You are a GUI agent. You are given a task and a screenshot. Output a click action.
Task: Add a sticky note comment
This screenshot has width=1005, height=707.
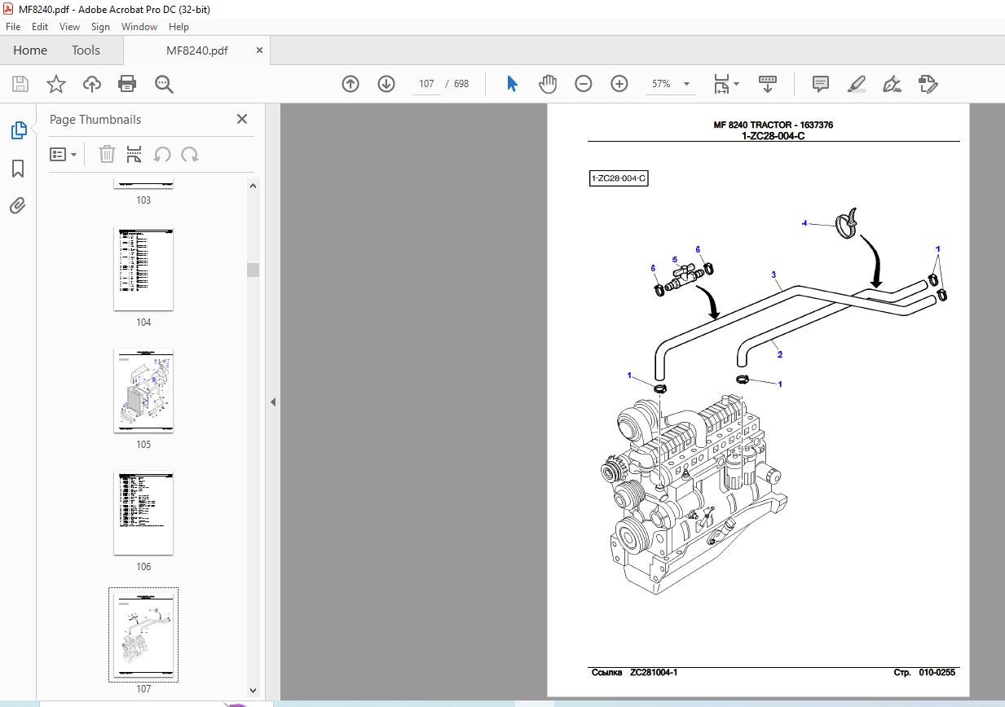(x=821, y=84)
